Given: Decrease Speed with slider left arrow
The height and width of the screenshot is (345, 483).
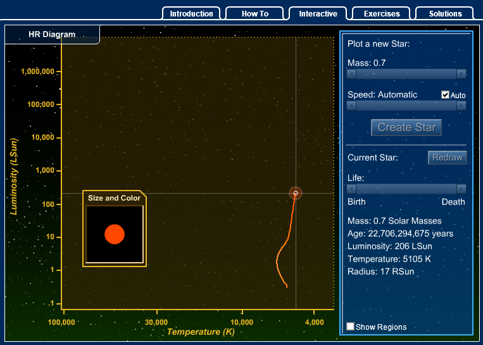Looking at the screenshot, I should (351, 106).
